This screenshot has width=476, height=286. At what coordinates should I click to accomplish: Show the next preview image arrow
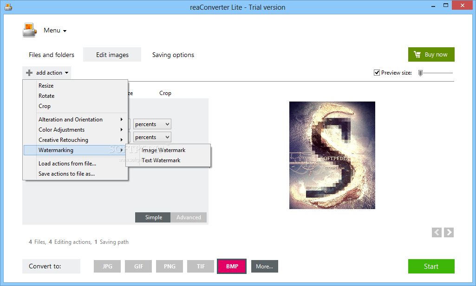[x=449, y=232]
